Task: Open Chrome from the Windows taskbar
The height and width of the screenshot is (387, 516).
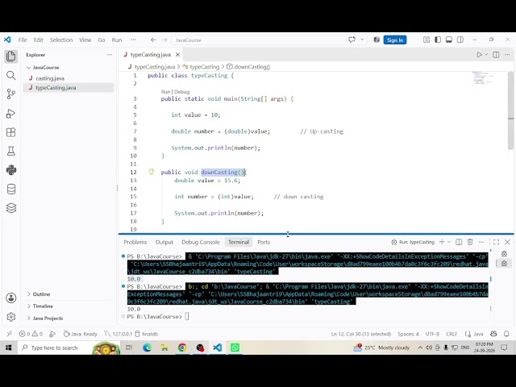Action: pyautogui.click(x=182, y=347)
